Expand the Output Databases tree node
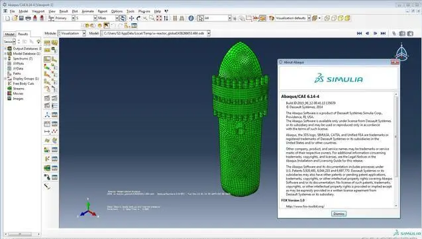This screenshot has height=239, width=422. 5,48
